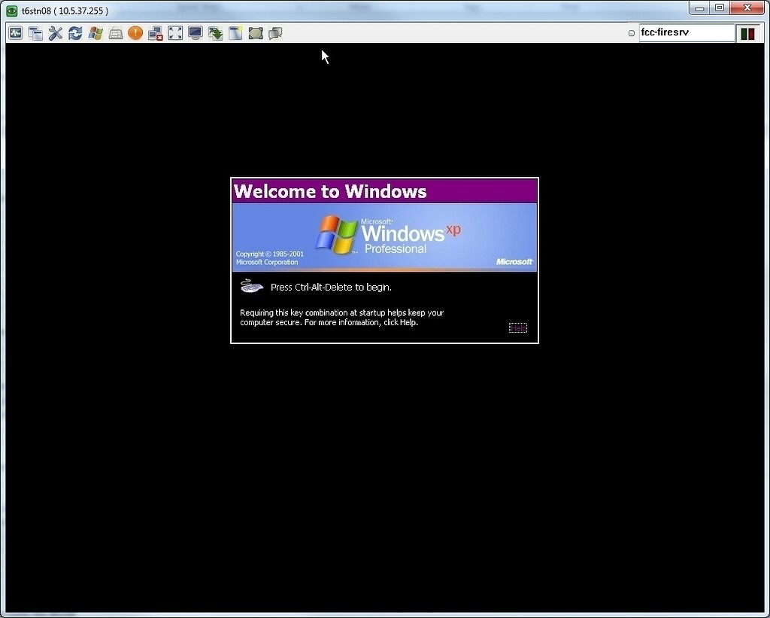The width and height of the screenshot is (770, 618).
Task: Click the performance monitor icon
Action: point(15,33)
